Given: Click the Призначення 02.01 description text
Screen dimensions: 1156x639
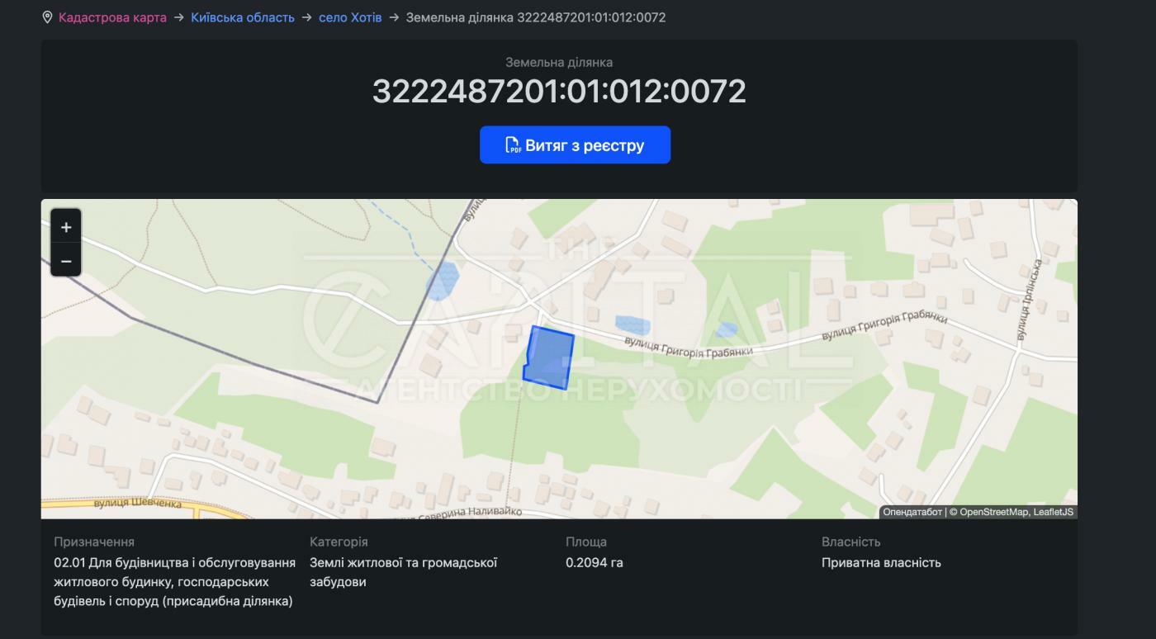Looking at the screenshot, I should pos(174,582).
